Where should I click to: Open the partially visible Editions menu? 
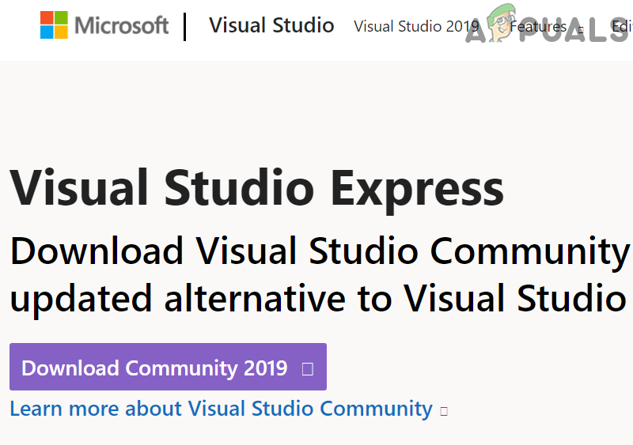coord(622,26)
